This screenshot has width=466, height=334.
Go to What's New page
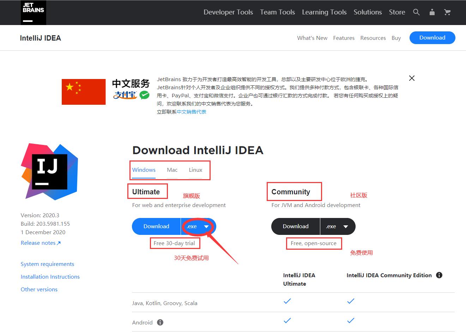coord(312,38)
